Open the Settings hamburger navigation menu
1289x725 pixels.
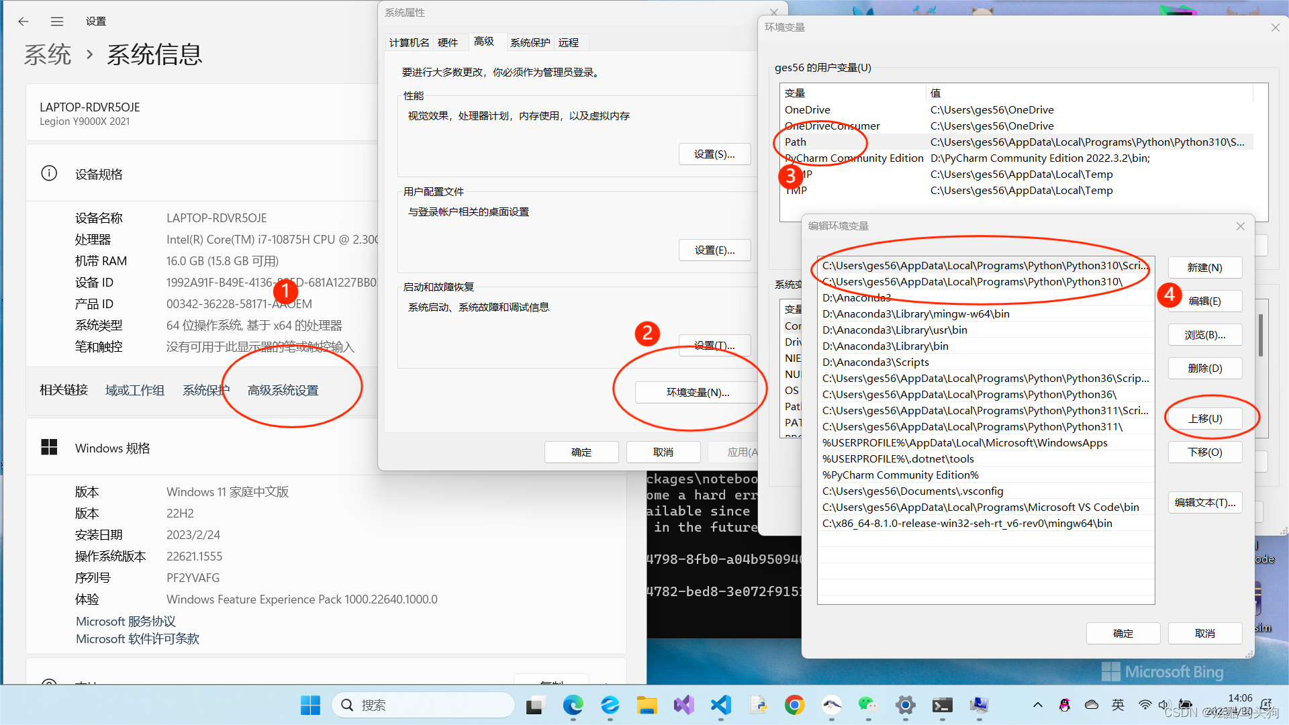(57, 21)
